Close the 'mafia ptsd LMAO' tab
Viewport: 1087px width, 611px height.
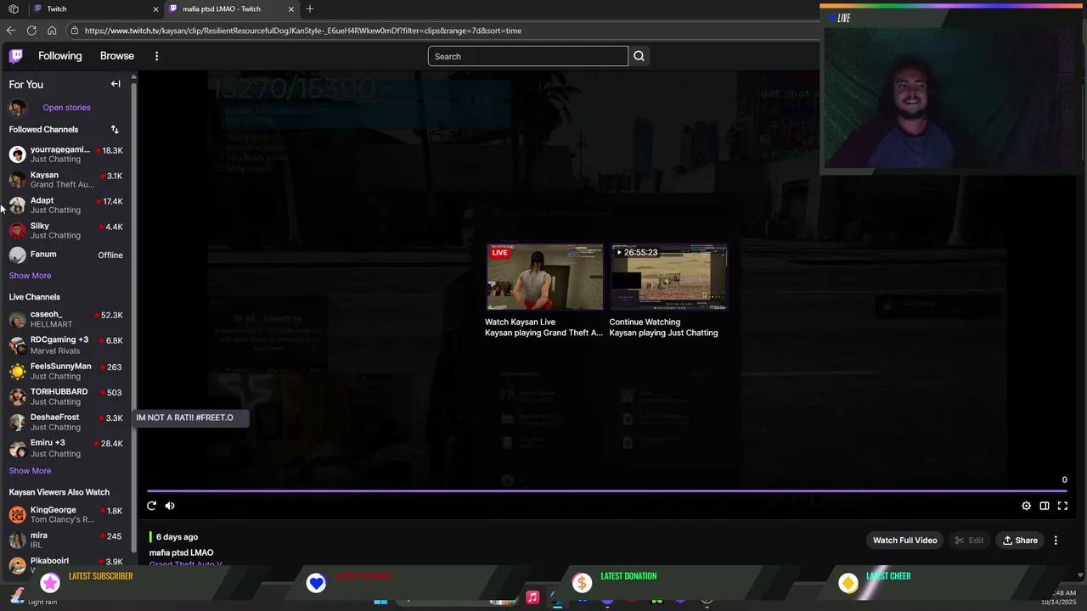(x=291, y=9)
